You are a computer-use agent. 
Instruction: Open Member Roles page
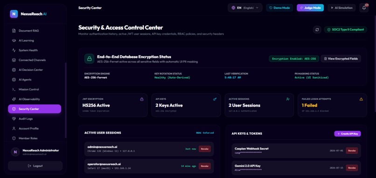[35, 138]
